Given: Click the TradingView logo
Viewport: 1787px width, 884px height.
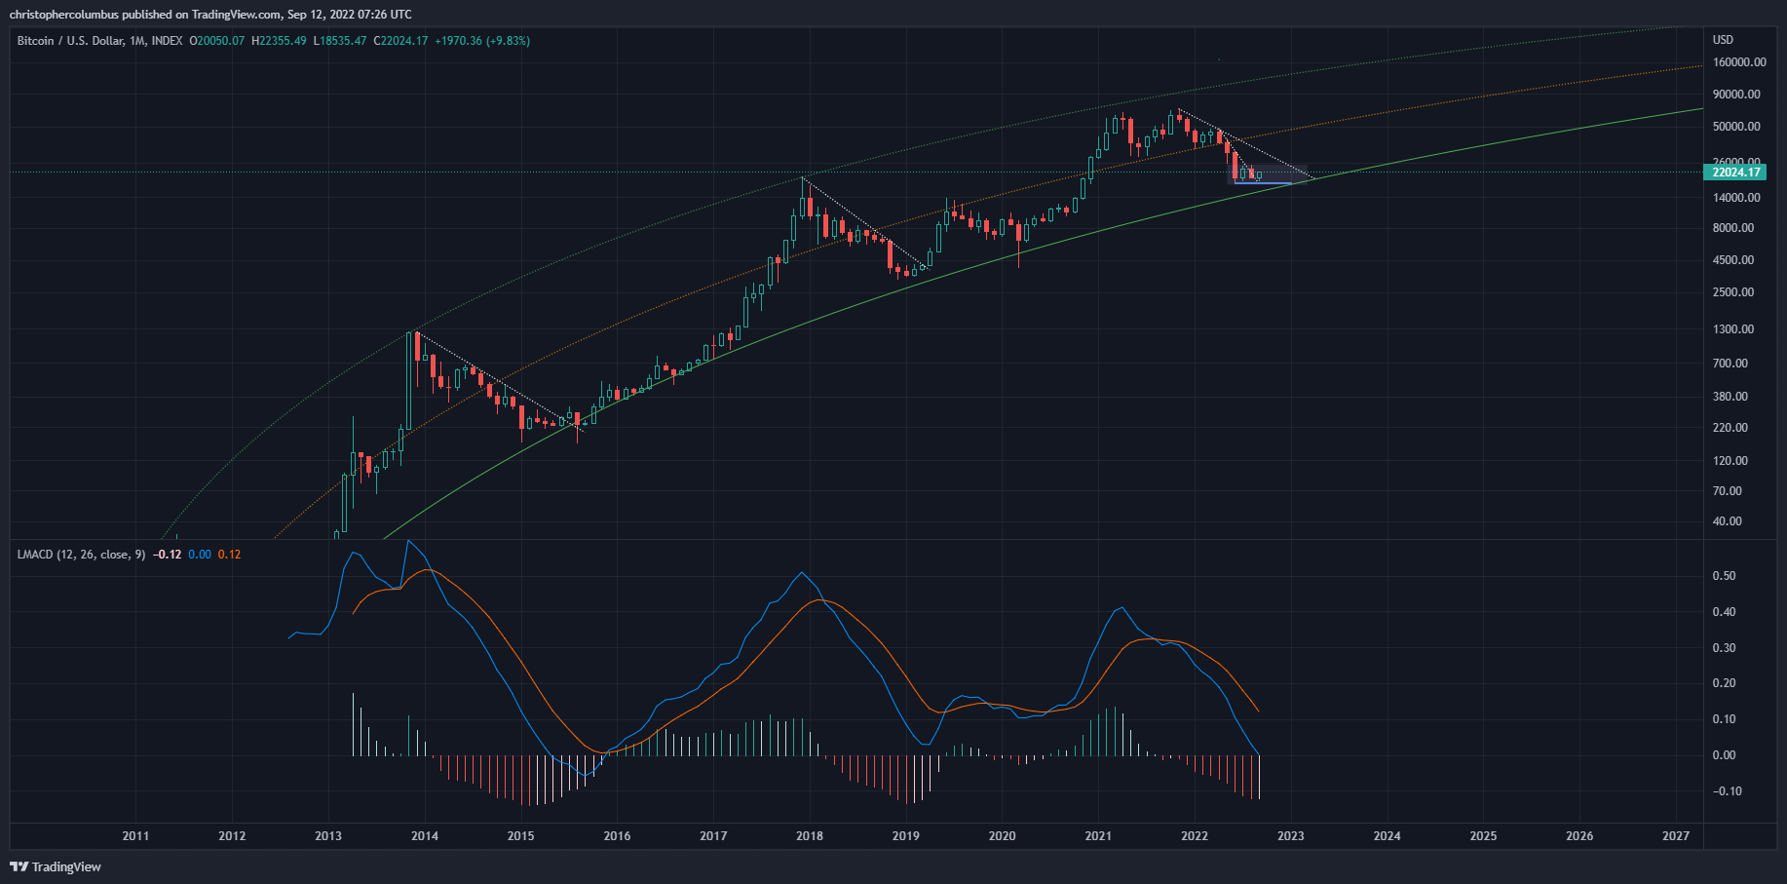Looking at the screenshot, I should click(x=56, y=866).
